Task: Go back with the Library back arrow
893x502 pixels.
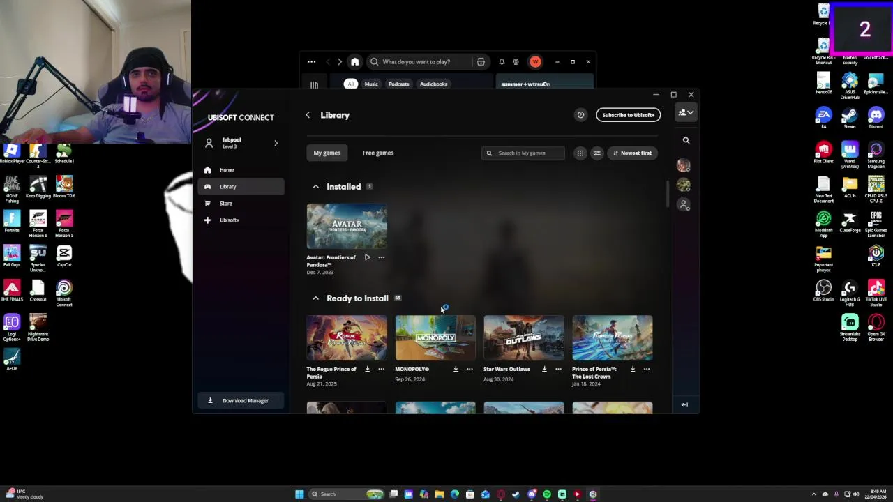Action: click(x=308, y=115)
